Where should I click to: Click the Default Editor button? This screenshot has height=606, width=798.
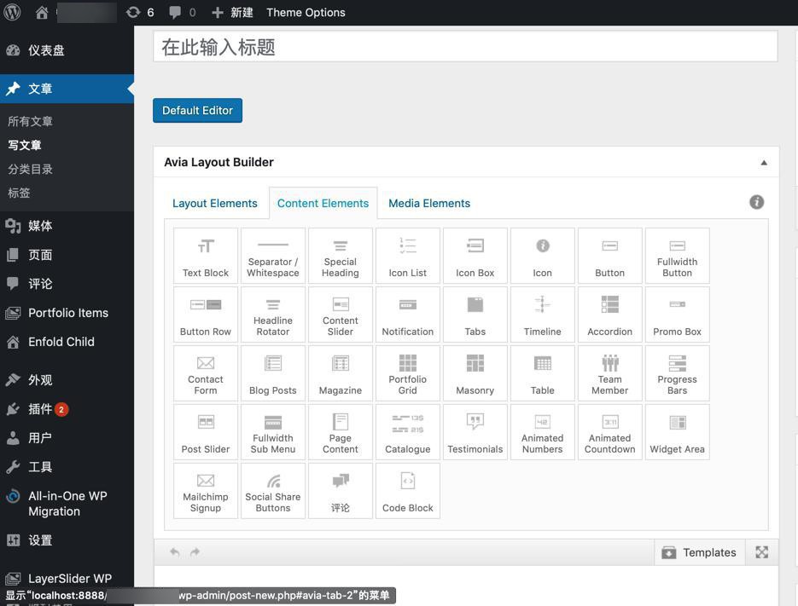tap(197, 110)
